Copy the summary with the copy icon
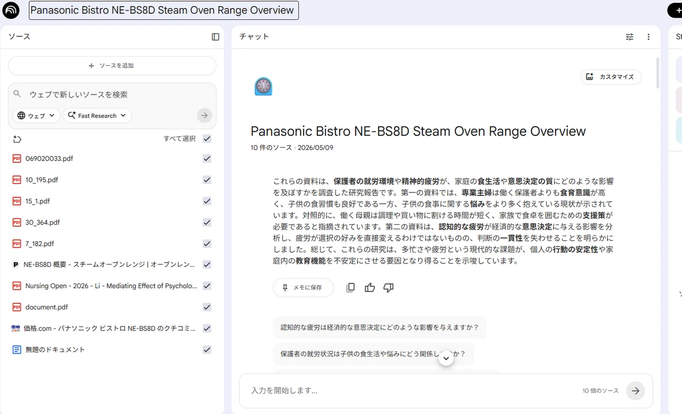 (351, 288)
